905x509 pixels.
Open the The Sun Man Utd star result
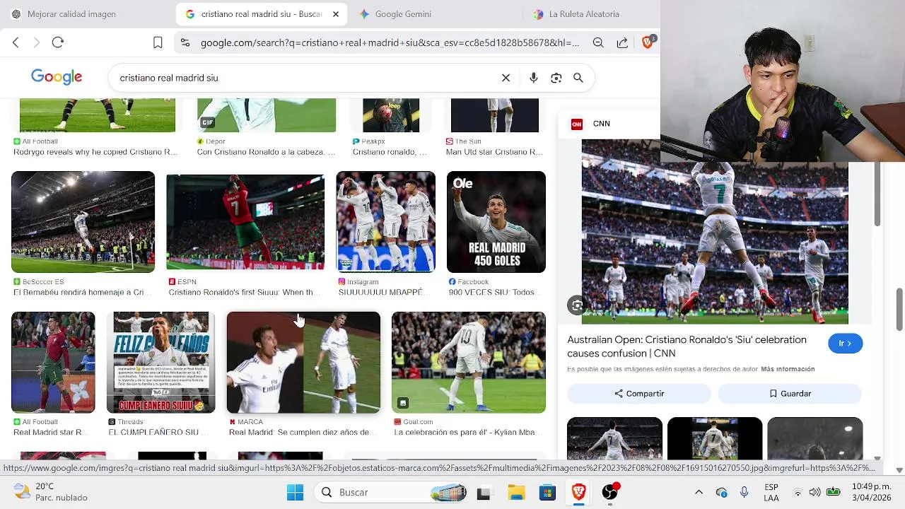pyautogui.click(x=494, y=146)
